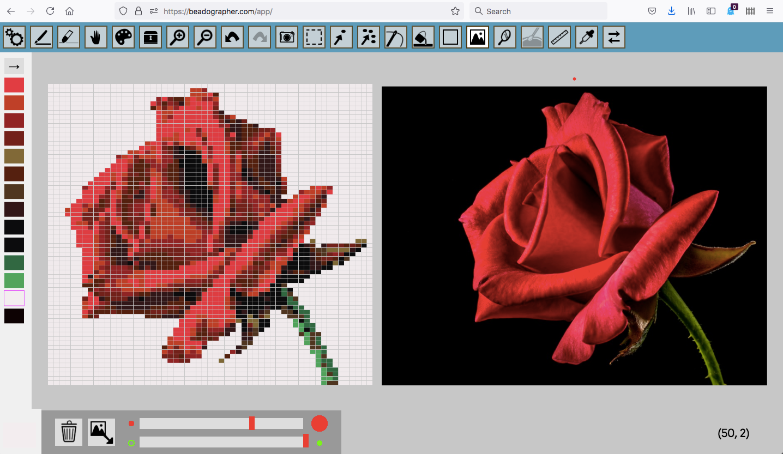Select the ruler measurement tool
The image size is (783, 454).
[x=559, y=37]
